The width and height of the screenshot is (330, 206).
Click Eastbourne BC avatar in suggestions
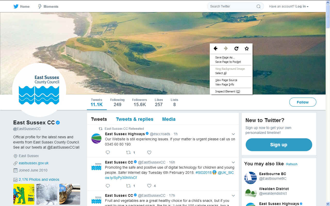tap(250, 178)
